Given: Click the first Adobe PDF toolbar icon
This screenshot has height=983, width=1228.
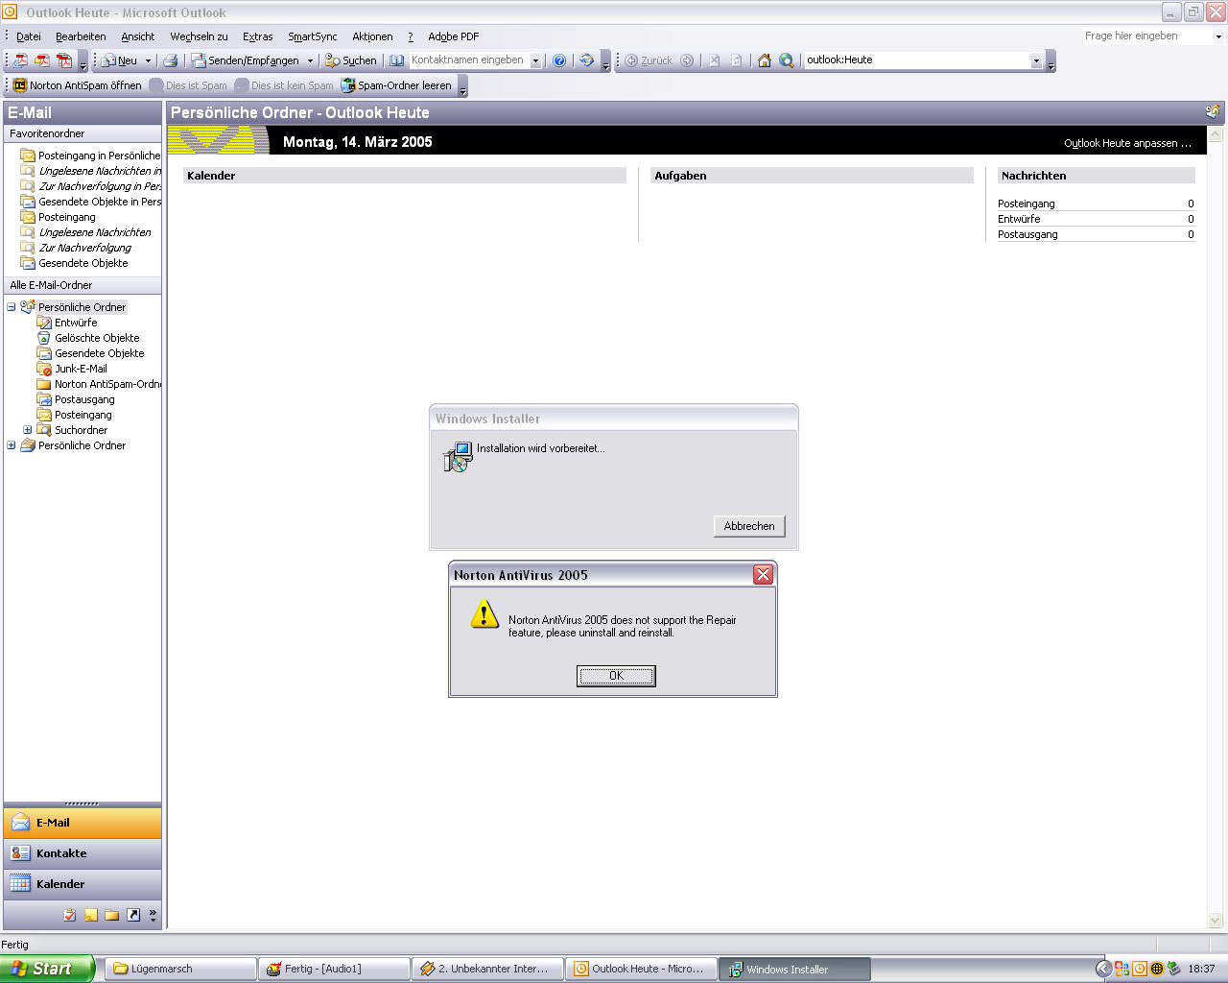Looking at the screenshot, I should pos(20,60).
